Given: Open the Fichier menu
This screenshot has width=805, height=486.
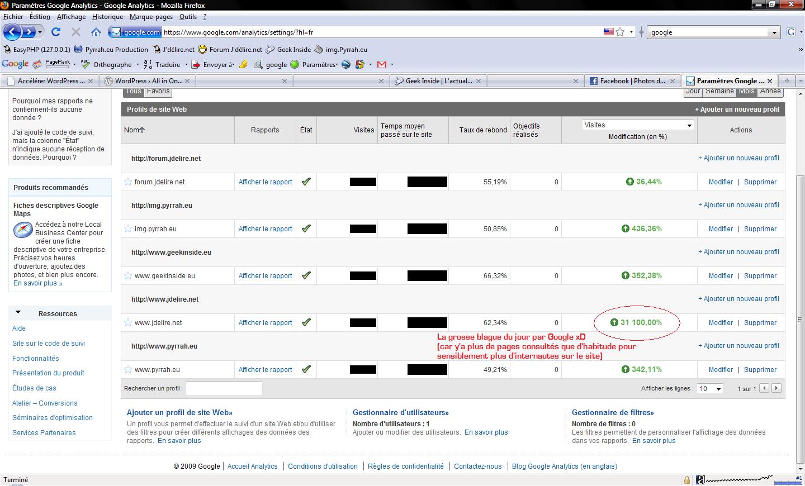Looking at the screenshot, I should coord(13,17).
